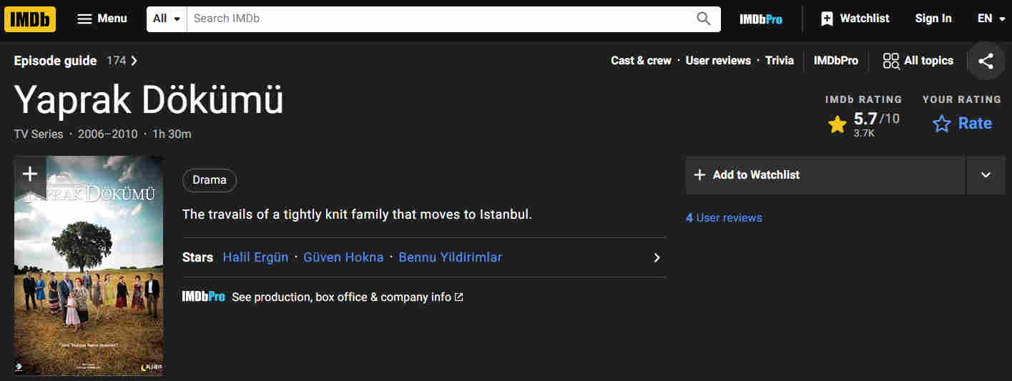Screen dimensions: 1012x381
Task: Click the Add to Watchlist button
Action: point(825,175)
